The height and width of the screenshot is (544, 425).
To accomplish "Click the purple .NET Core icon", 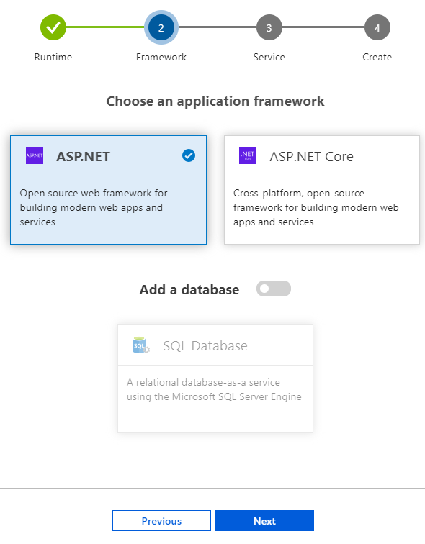I will [x=248, y=155].
